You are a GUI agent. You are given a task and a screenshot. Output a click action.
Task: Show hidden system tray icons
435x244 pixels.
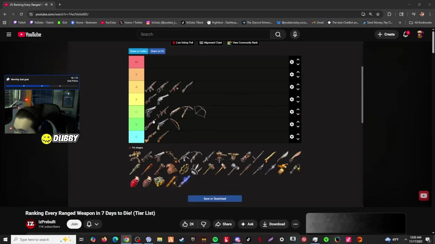[405, 240]
